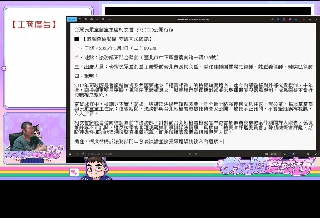Viewport: 320px width, 218px height.
Task: Click the image filename in the title bar
Action: 193,19
